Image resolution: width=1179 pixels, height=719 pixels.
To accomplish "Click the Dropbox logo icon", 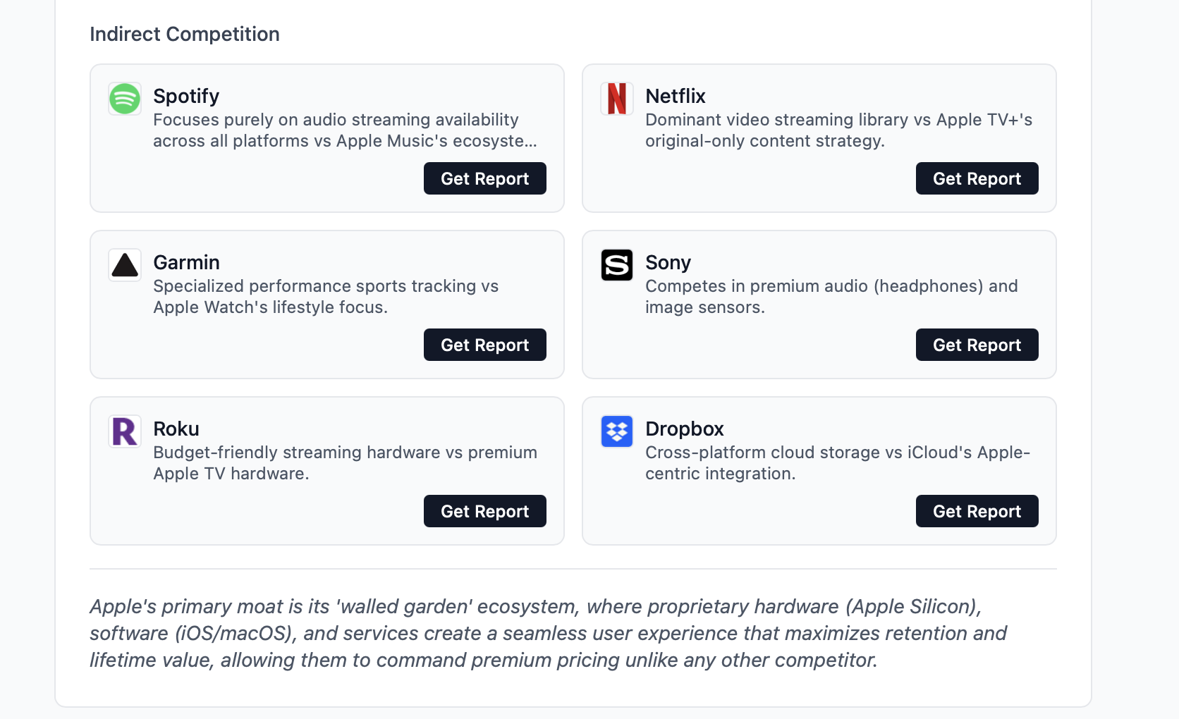I will click(617, 431).
